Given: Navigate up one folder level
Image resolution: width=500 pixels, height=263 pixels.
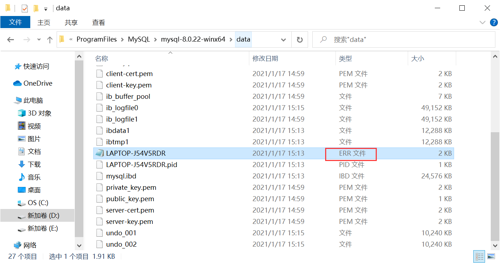Looking at the screenshot, I should (x=50, y=39).
